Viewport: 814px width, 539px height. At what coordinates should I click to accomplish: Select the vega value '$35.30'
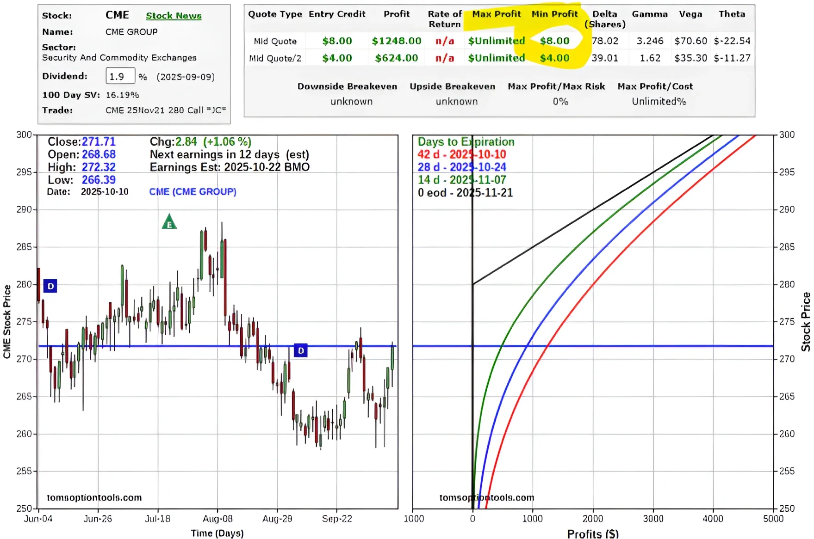(690, 58)
